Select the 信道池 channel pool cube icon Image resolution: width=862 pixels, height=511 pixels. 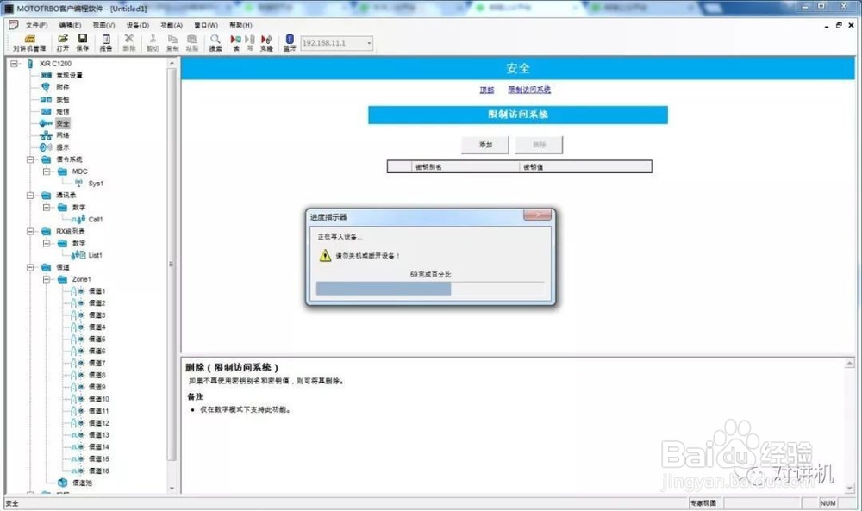(x=63, y=483)
